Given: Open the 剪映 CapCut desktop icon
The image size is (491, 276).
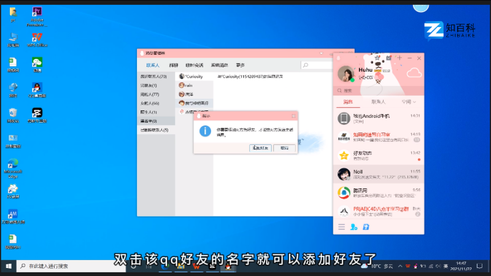Looking at the screenshot, I should click(37, 115).
